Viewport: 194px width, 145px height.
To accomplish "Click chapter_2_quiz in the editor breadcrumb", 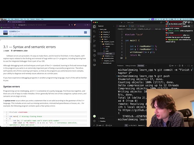I will pyautogui.click(x=131, y=29).
